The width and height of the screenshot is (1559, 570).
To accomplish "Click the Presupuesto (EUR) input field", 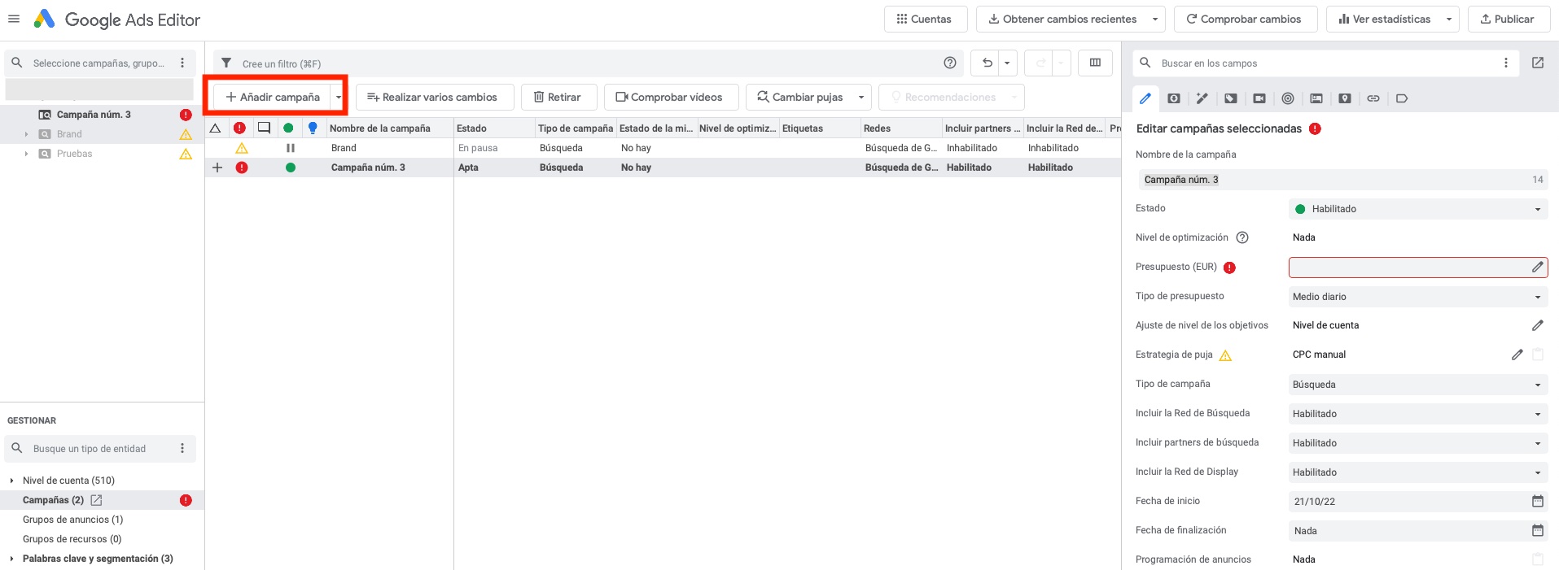I will coord(1408,268).
